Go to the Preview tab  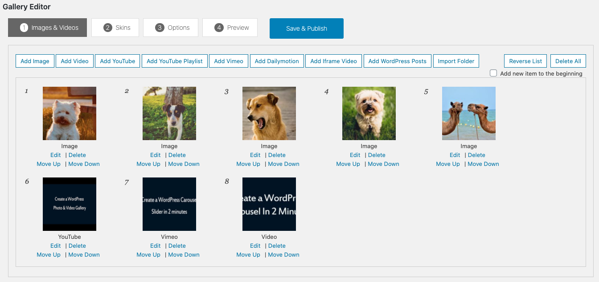[x=230, y=28]
